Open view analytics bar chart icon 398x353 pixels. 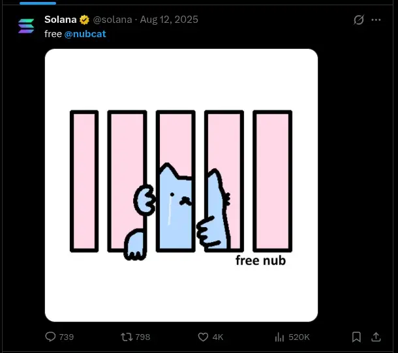coord(279,337)
